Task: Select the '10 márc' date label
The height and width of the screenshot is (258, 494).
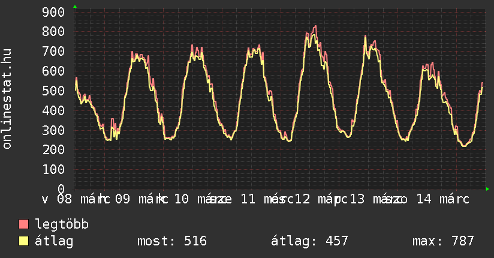Action: (x=198, y=199)
